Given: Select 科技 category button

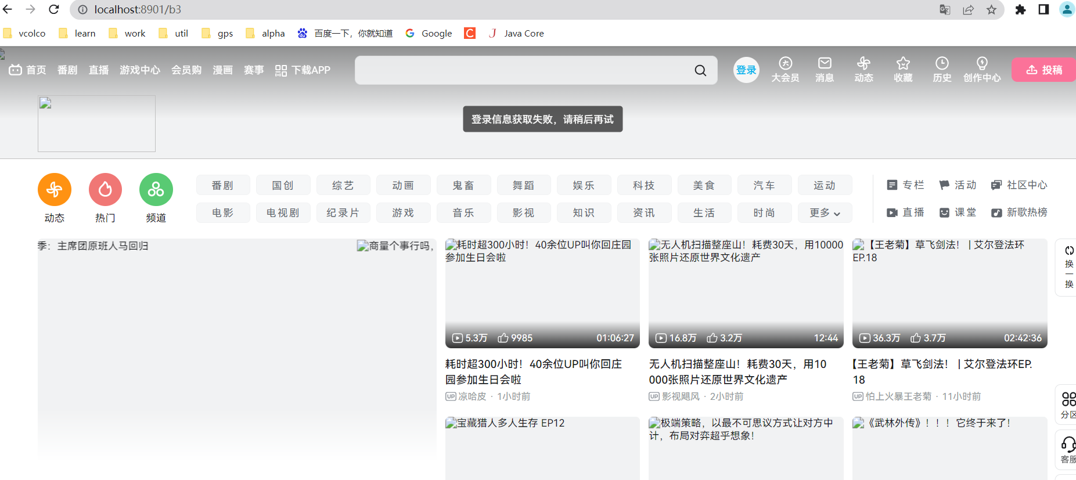Looking at the screenshot, I should point(644,185).
